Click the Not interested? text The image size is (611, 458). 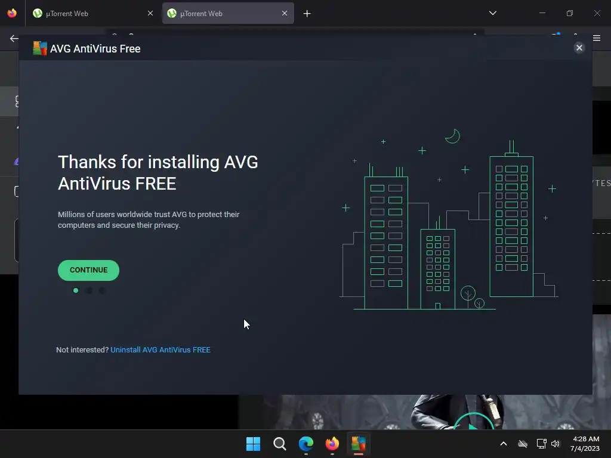[x=82, y=349]
